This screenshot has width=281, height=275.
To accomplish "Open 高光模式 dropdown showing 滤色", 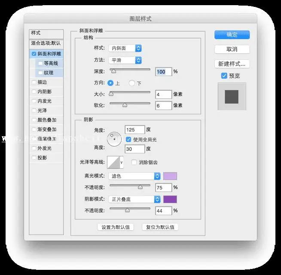I will pos(134,176).
